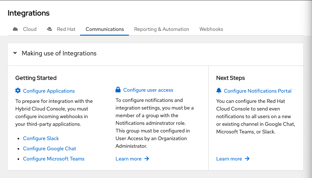Viewport: 312px width, 178px height.
Task: Click the cloud icon on Cloud tab
Action: (x=15, y=29)
